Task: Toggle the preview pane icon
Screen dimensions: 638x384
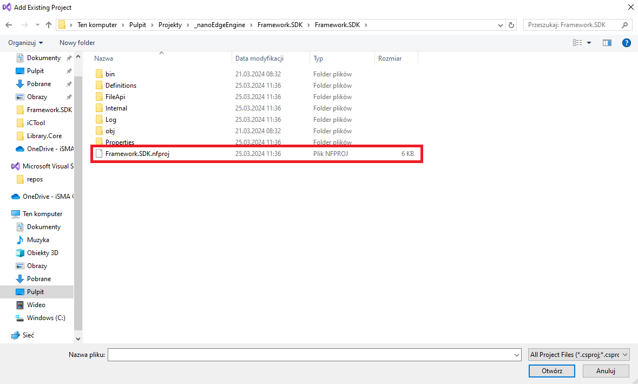Action: [607, 43]
